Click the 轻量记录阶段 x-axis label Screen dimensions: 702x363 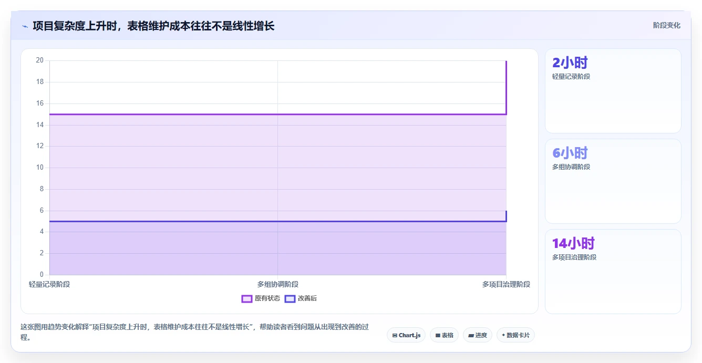(49, 284)
